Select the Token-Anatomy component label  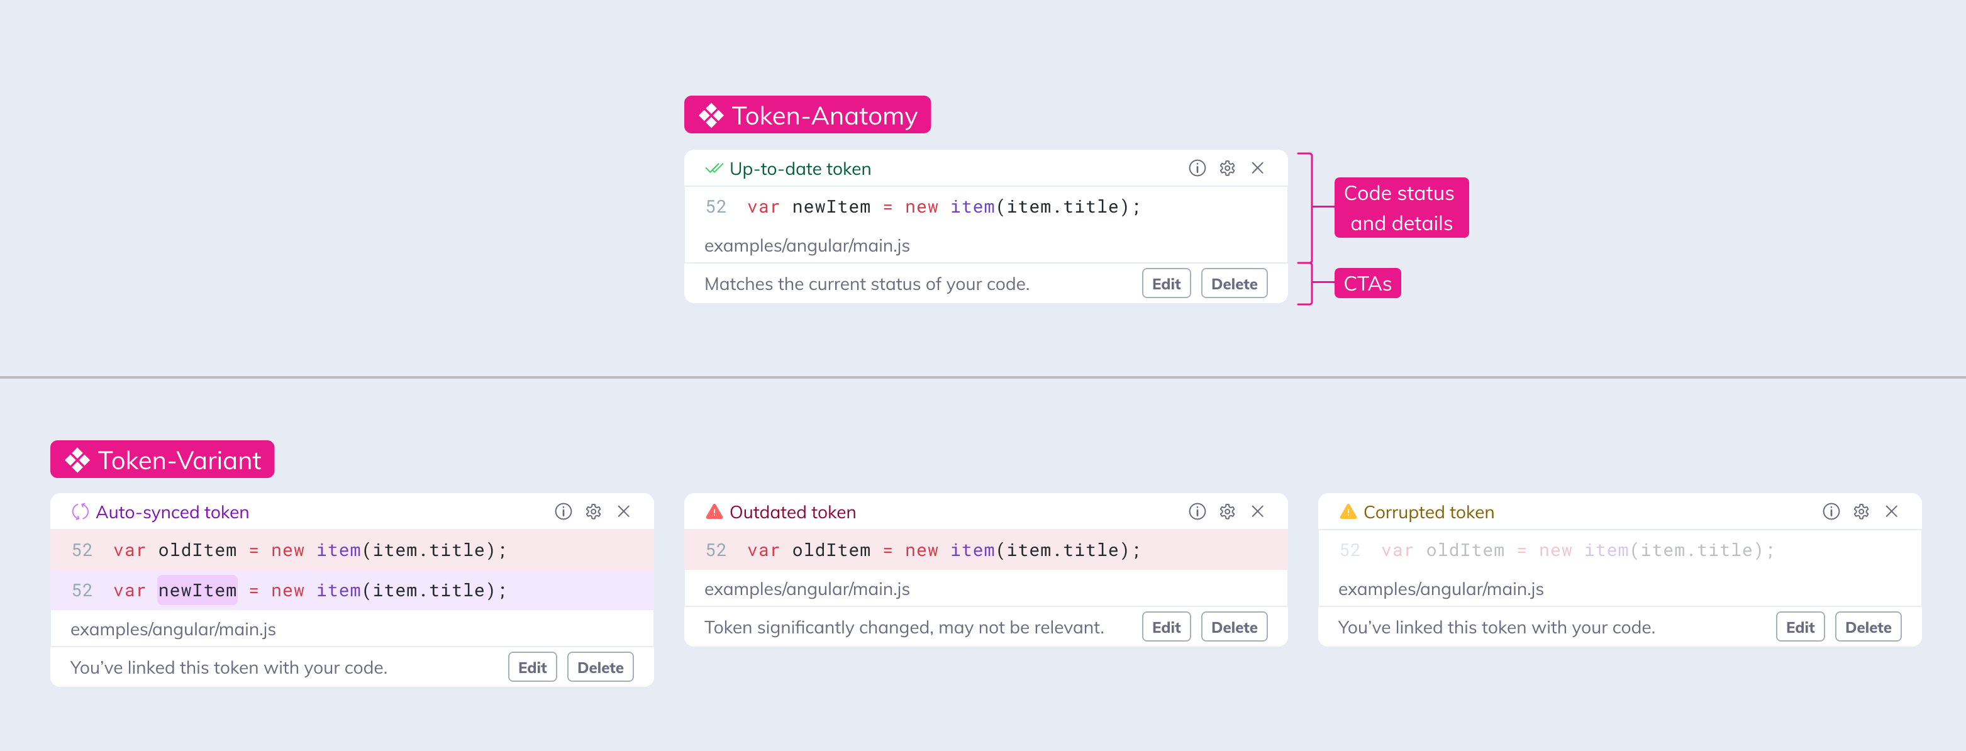pos(807,115)
